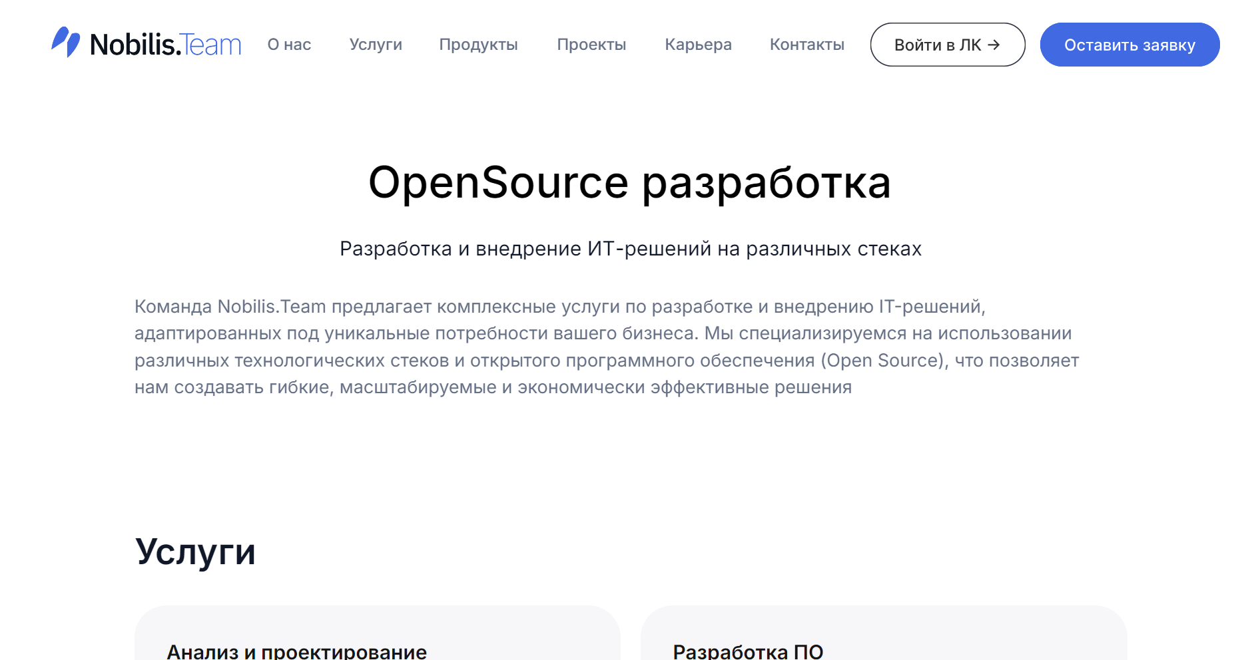The height and width of the screenshot is (660, 1260).
Task: Click inside the left service card background
Action: click(378, 625)
